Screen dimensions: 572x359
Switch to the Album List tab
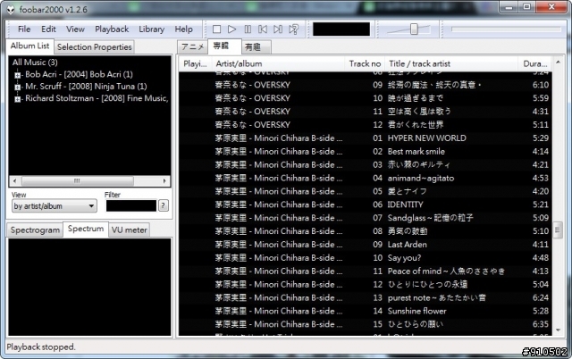(29, 46)
